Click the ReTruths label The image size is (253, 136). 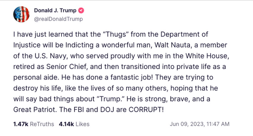tap(42, 124)
